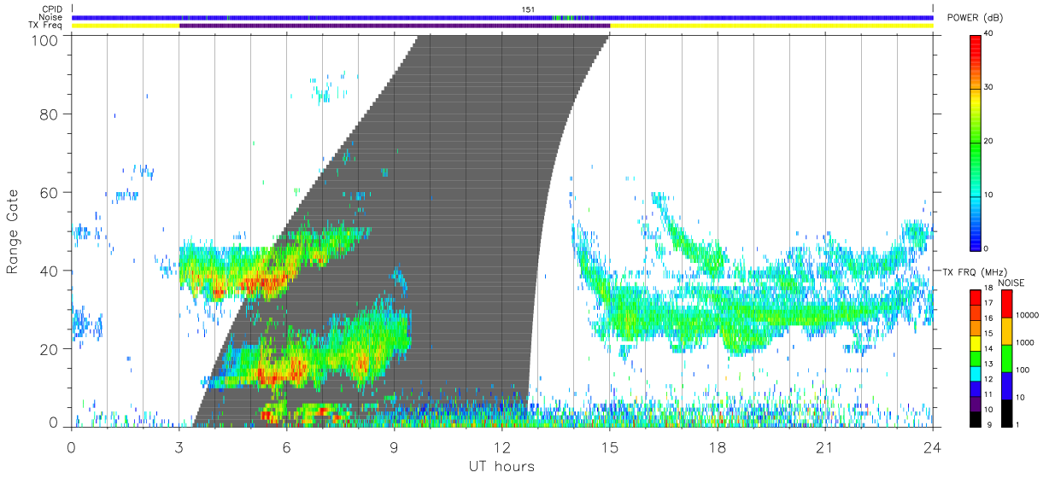Click the 15 tick on the UT hours axis
Viewport: 1049px width, 484px height.
(610, 446)
